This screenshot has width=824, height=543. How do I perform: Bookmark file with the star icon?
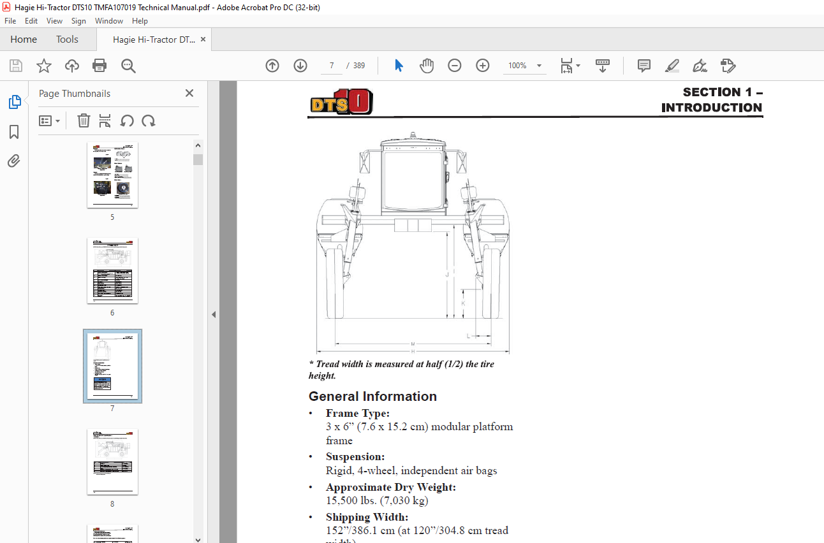click(x=43, y=66)
